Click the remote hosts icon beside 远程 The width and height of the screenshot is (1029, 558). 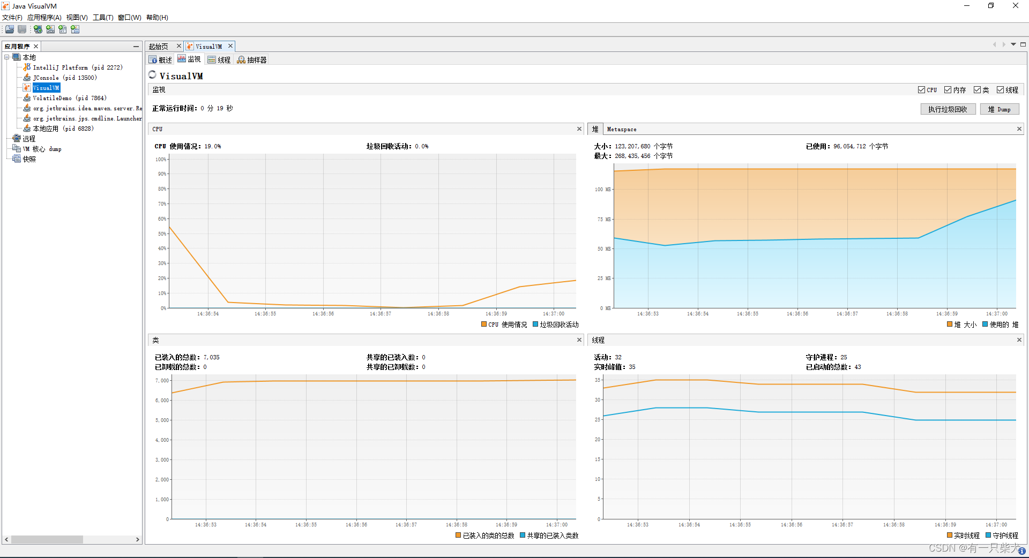(17, 139)
